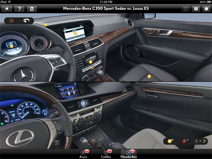Expand the yellow dot hotspot menu
This screenshot has width=212, height=159.
[171, 141]
